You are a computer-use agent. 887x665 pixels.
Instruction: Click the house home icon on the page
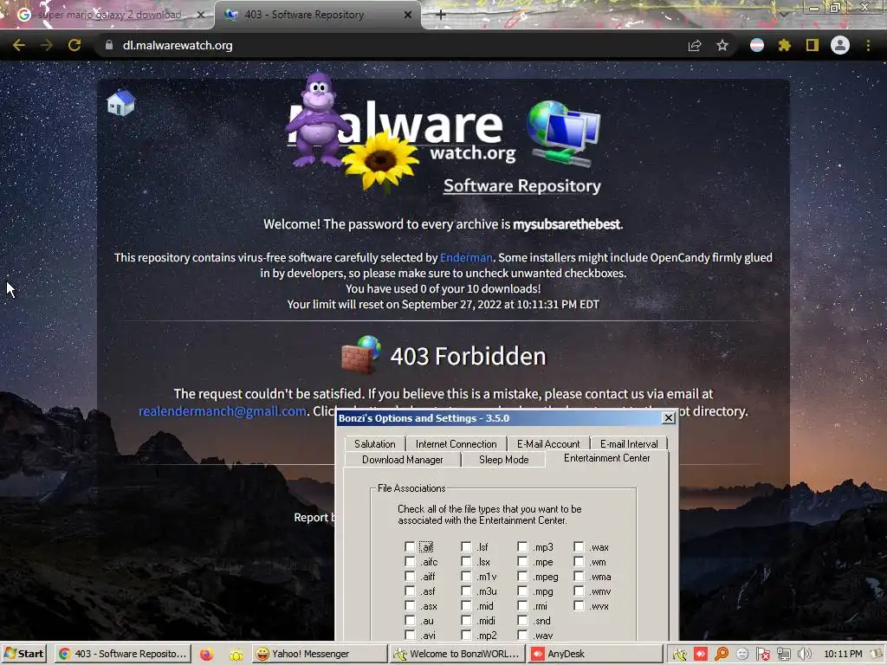click(120, 103)
